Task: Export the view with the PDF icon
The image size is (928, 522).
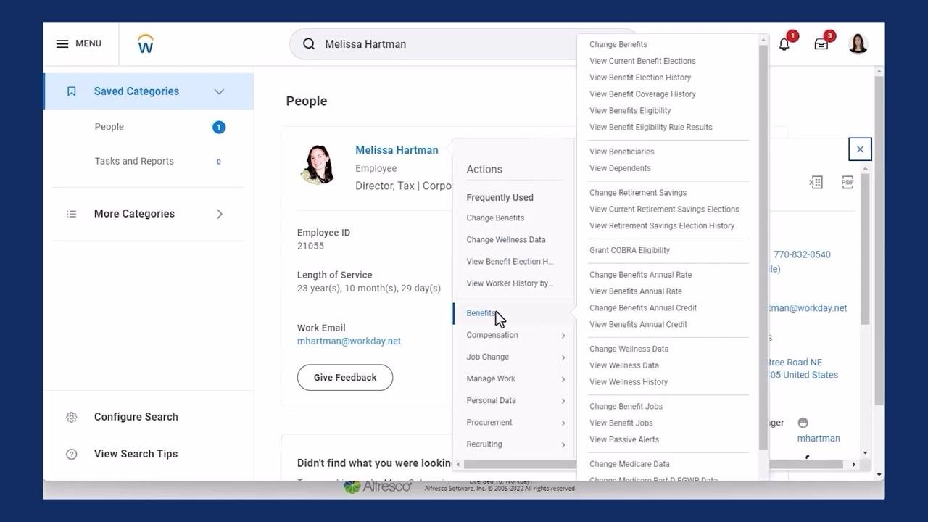Action: (x=848, y=182)
